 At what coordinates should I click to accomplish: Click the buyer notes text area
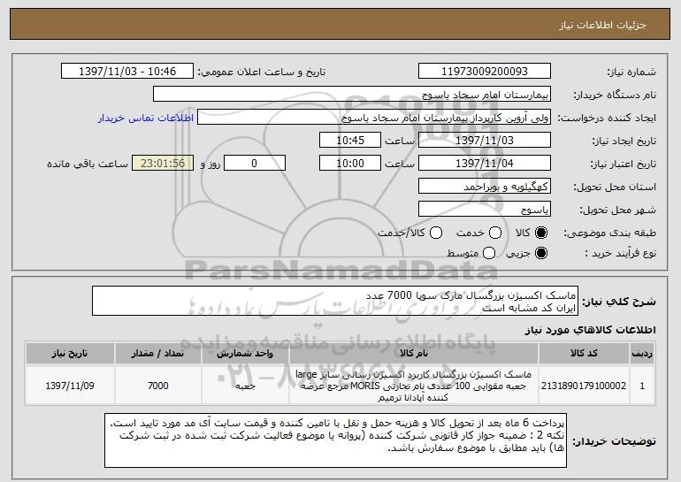click(336, 440)
